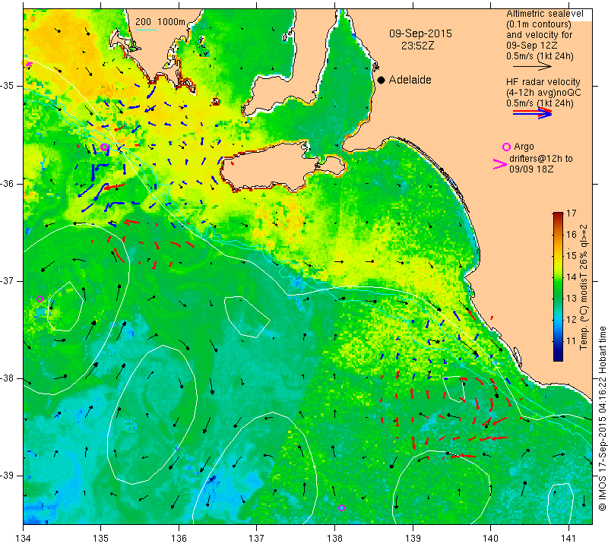Image resolution: width=608 pixels, height=547 pixels.
Task: Click the time text 23:52Z
Action: coord(417,46)
